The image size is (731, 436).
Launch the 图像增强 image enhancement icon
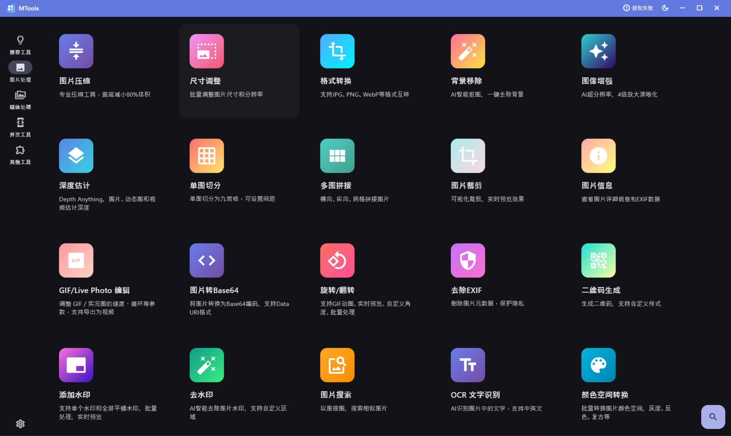598,51
